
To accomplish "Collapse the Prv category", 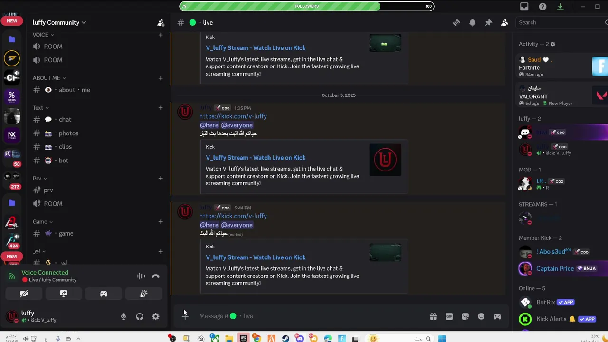I will [39, 179].
